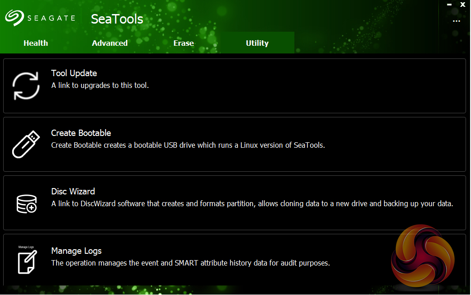
Task: Click the Manage Logs heading
Action: tap(76, 251)
